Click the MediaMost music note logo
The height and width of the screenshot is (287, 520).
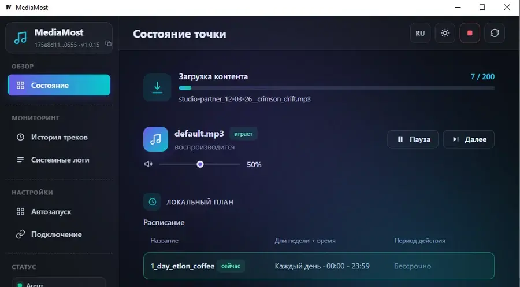(x=20, y=38)
